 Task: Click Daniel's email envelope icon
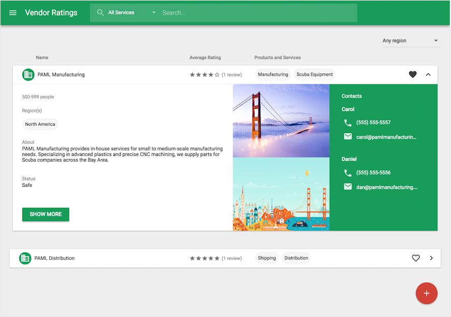click(348, 186)
